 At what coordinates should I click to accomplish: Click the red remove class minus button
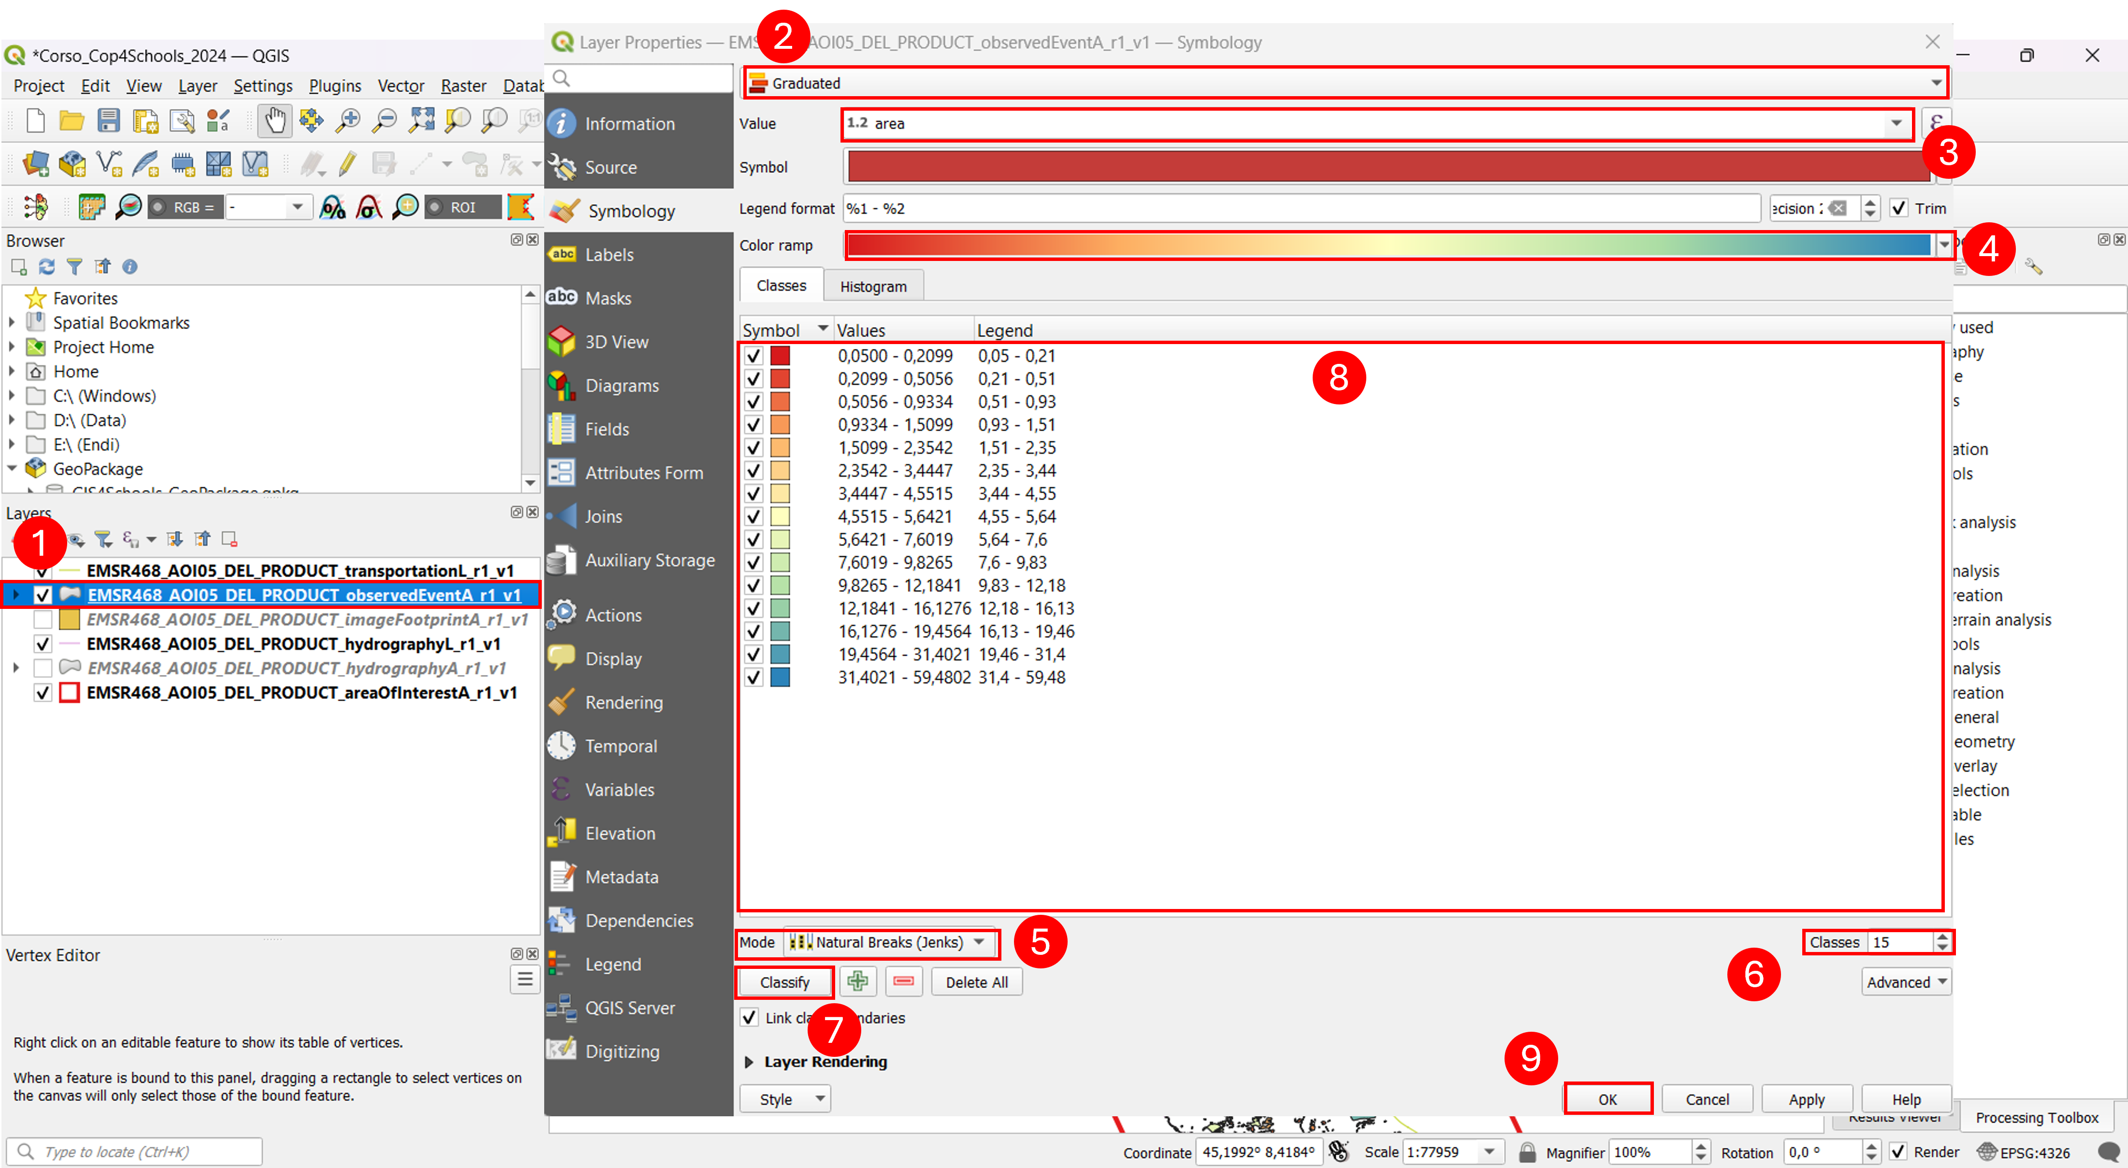click(904, 981)
